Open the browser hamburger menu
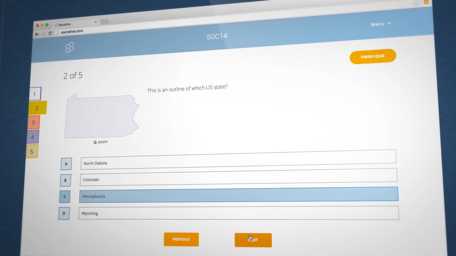This screenshot has height=256, width=456. 426,2
